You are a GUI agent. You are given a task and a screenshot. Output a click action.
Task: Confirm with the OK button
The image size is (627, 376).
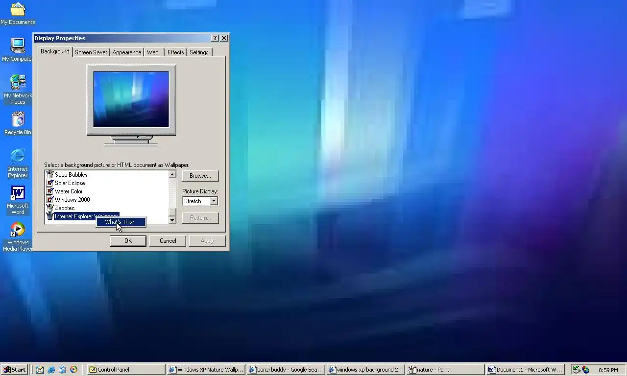(x=128, y=241)
